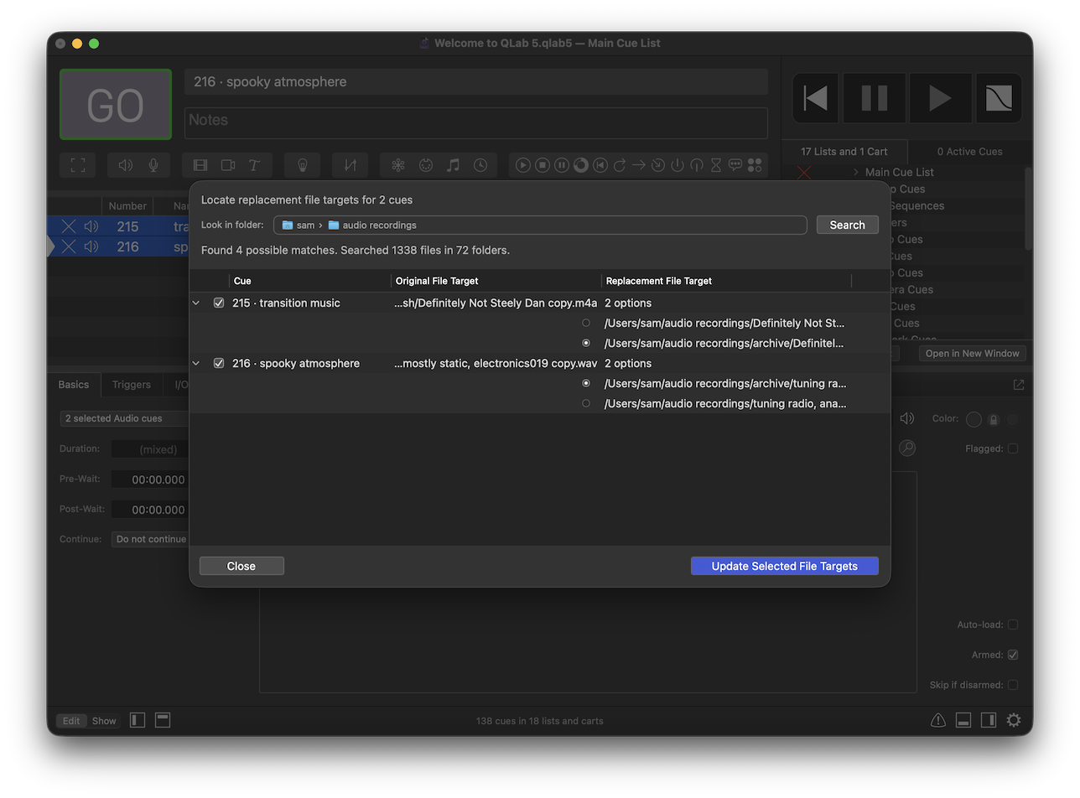Click Update Selected File Targets button
This screenshot has height=798, width=1080.
785,566
